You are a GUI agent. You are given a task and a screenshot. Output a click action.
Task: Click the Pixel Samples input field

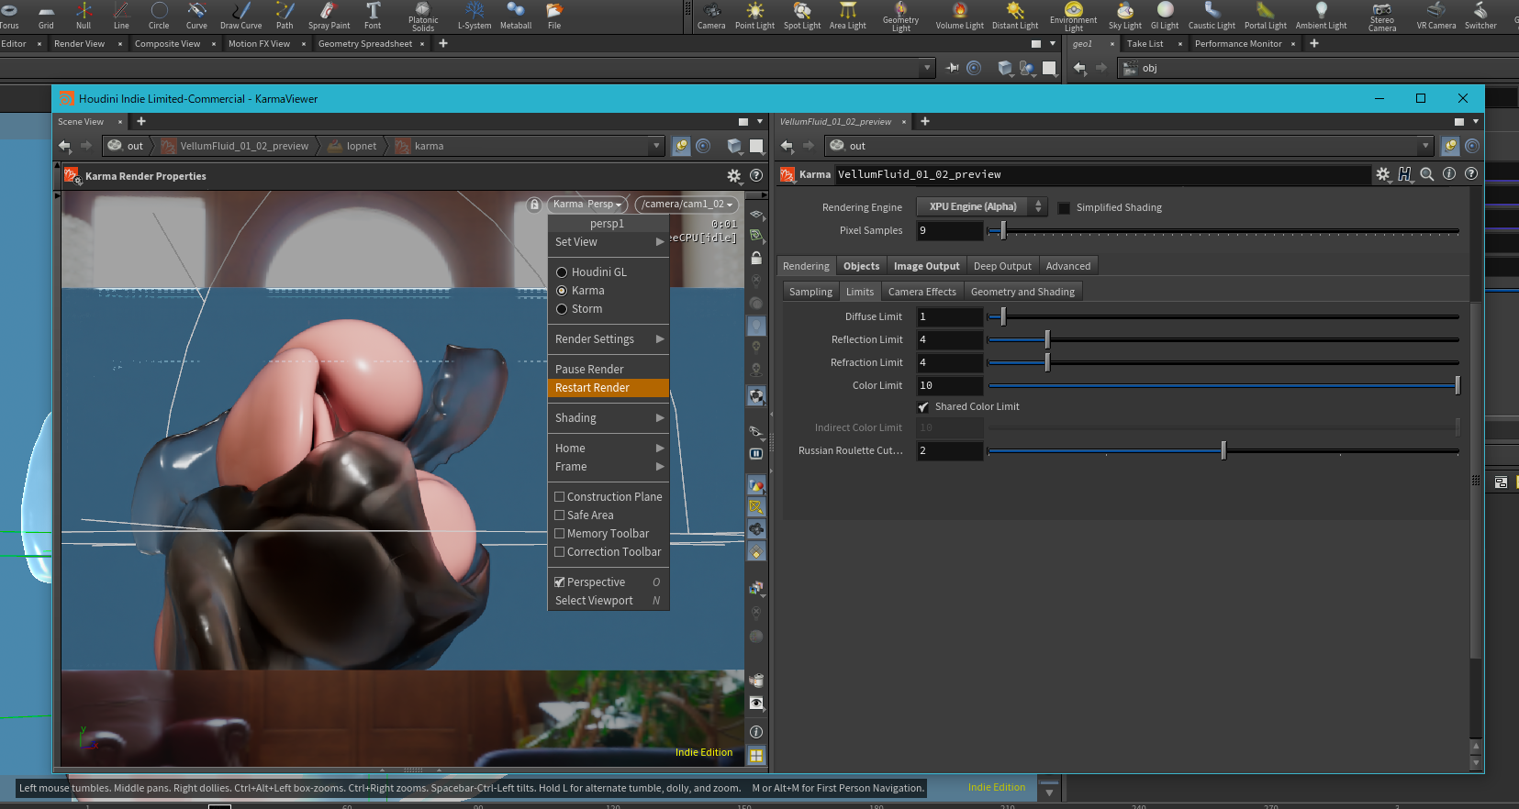click(x=949, y=231)
